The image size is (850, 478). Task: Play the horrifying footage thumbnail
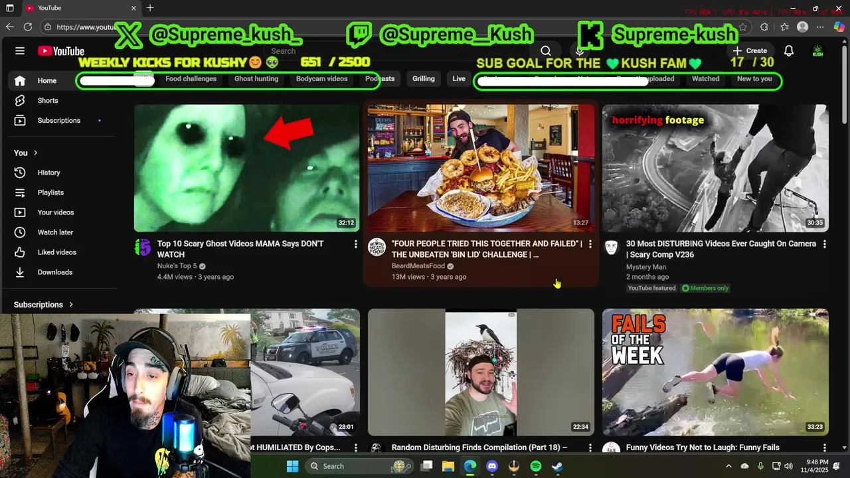click(x=715, y=168)
